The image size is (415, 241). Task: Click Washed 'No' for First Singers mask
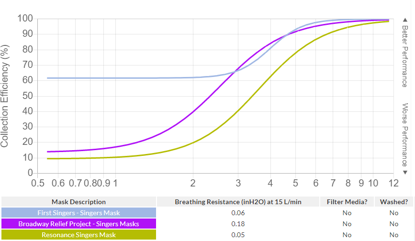tap(394, 213)
